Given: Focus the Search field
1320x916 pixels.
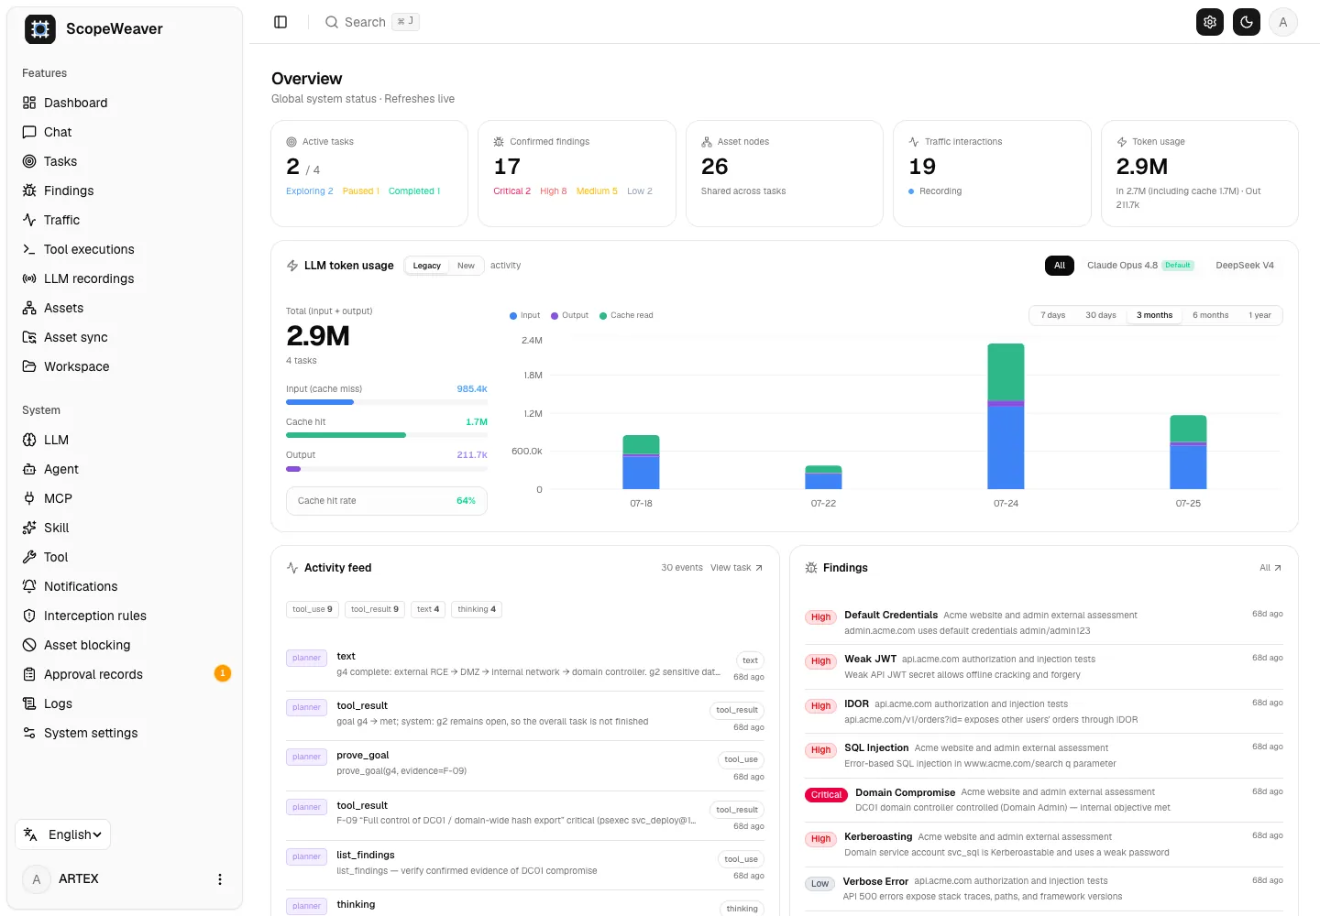Looking at the screenshot, I should [371, 22].
